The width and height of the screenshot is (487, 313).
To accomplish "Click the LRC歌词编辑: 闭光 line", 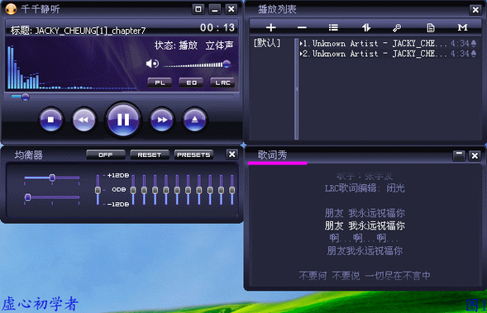I will pos(365,188).
